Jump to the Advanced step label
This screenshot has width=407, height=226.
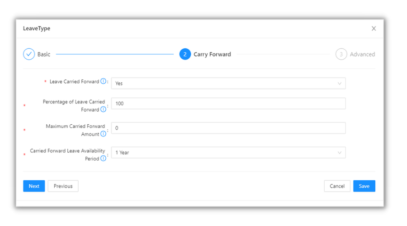362,54
